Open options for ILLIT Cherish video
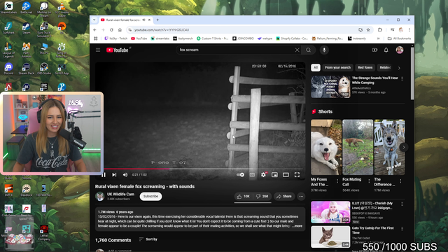 [x=402, y=204]
